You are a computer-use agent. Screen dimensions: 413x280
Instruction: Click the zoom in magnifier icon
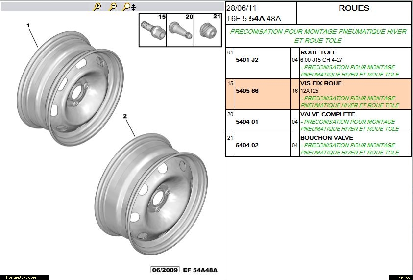pyautogui.click(x=97, y=7)
